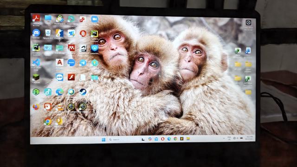This screenshot has height=167, width=297.
Task: Launch the Counter-Strike 2 shortcut
Action: tap(59, 33)
